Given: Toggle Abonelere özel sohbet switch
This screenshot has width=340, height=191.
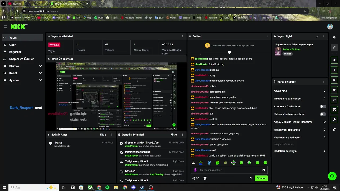Looking at the screenshot, I should (x=323, y=106).
